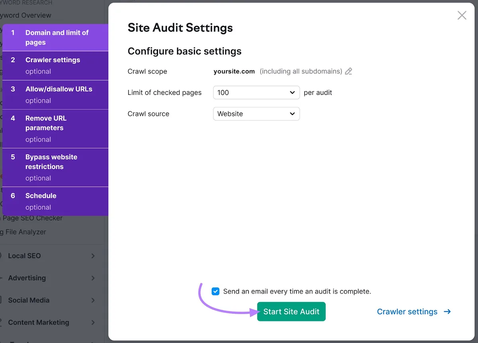This screenshot has width=478, height=343.
Task: Click the 'Limit of checked pages' label
Action: point(165,93)
